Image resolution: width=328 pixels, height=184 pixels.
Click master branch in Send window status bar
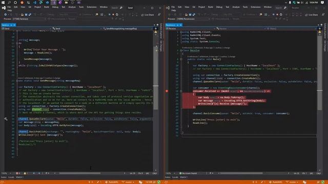tap(128, 182)
